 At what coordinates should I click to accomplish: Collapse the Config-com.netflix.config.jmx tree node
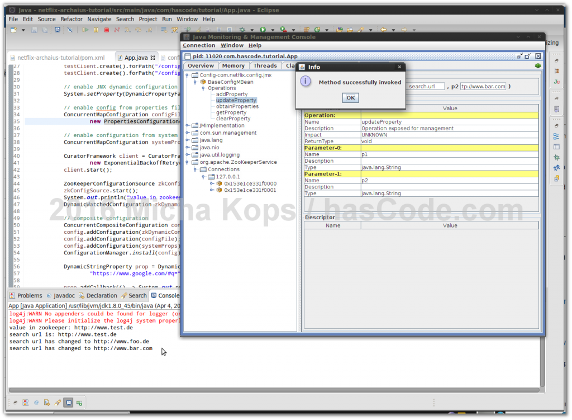point(187,75)
